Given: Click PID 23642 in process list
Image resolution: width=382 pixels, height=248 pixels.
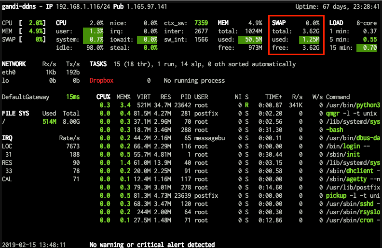Looking at the screenshot, I should click(182, 105).
